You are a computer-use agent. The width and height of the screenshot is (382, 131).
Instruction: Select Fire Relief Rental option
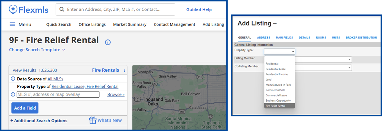[279, 106]
